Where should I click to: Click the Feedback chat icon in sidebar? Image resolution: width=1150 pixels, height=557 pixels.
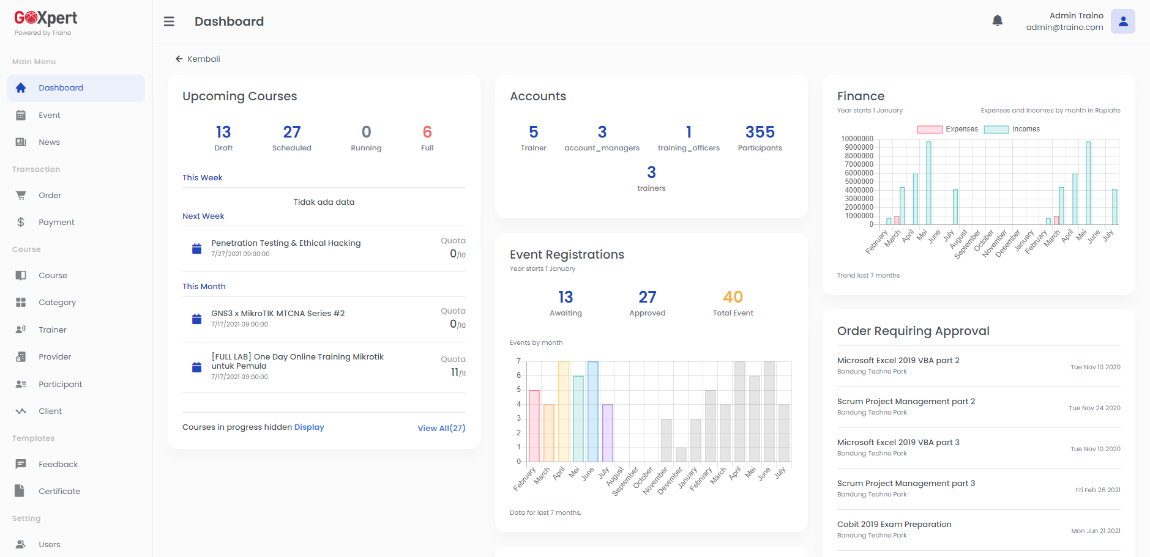click(x=21, y=464)
